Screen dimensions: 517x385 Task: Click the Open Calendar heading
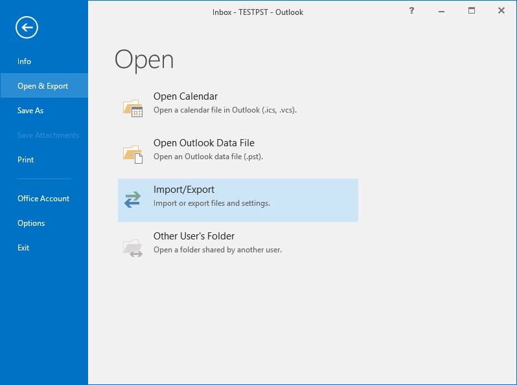coord(186,96)
